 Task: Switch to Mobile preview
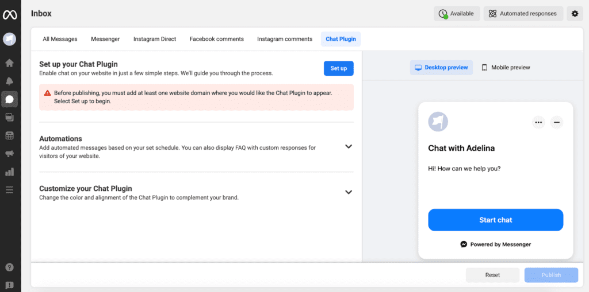click(506, 68)
